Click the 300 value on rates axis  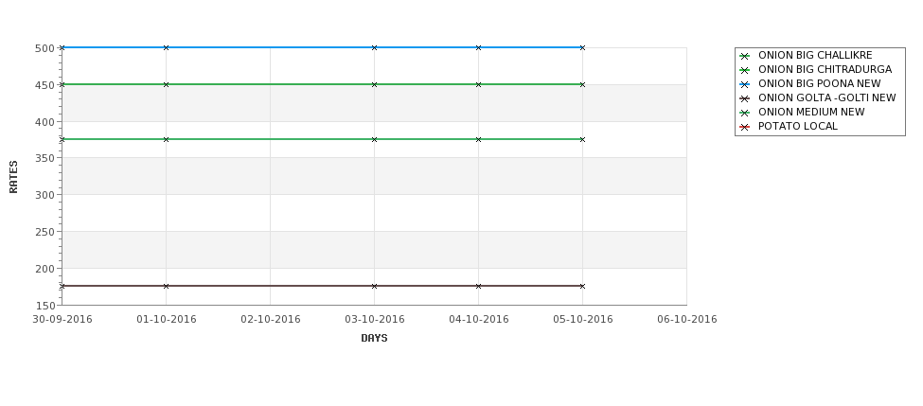tap(44, 195)
